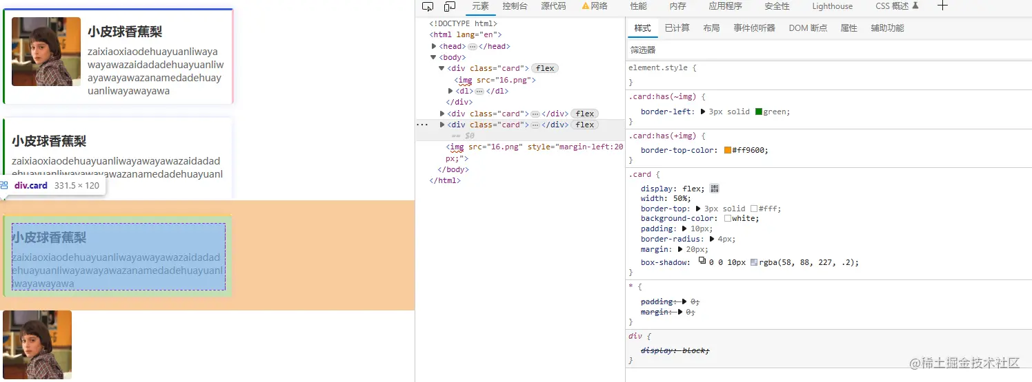Expand the border-left shorthand triangle
Viewport: 1032px width, 382px height.
(703, 112)
